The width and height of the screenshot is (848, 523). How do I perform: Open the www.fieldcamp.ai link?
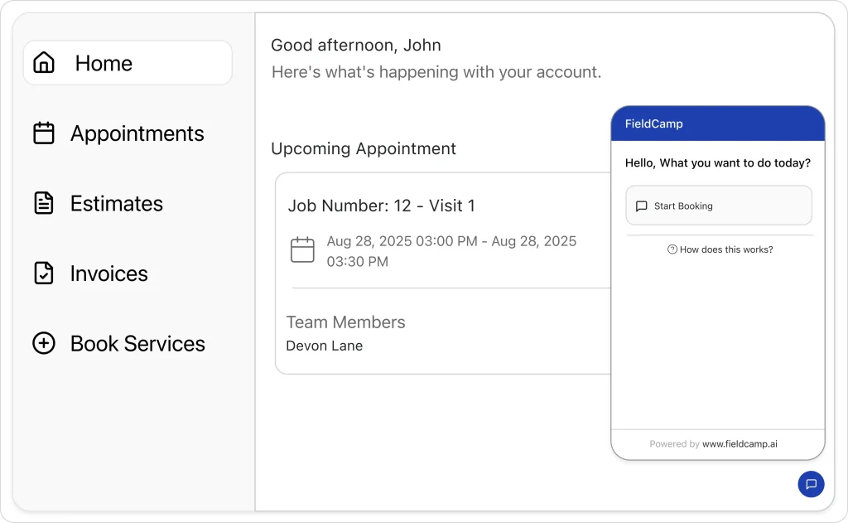(x=740, y=444)
